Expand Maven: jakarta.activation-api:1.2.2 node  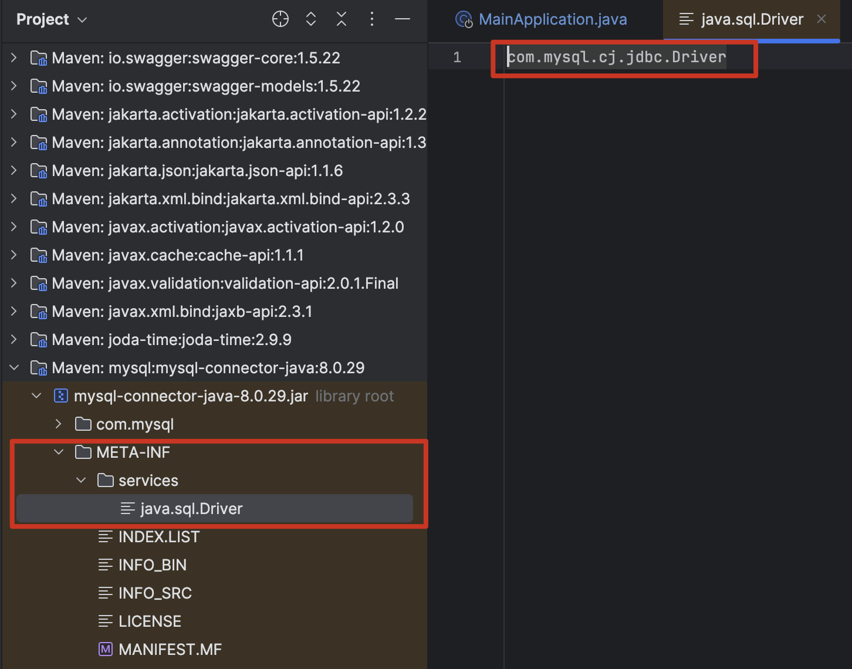[x=14, y=114]
